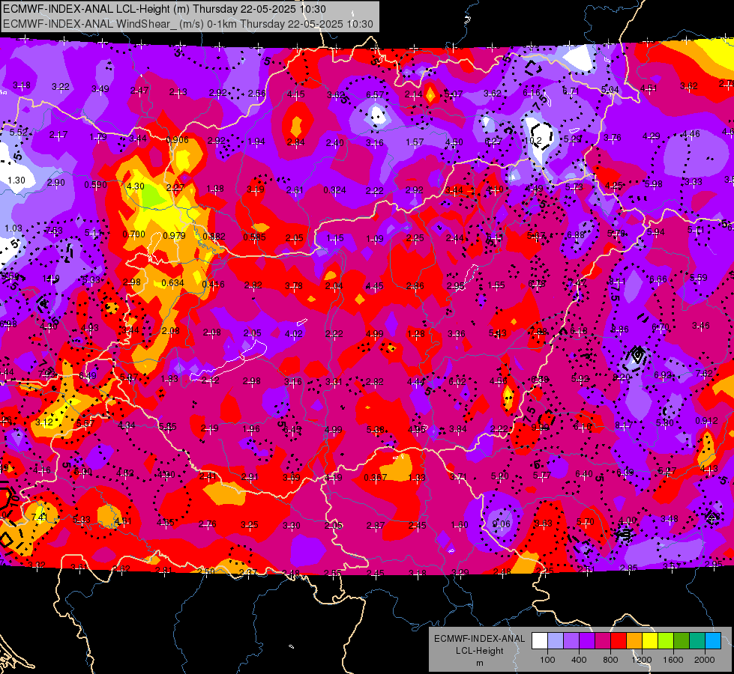Click the 5.98 grid value
734x674 pixels.
pos(654,183)
